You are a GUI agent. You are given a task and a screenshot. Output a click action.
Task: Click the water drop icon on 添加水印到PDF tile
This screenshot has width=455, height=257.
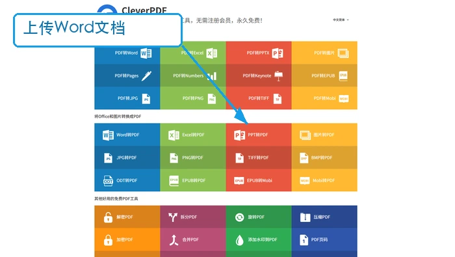(x=239, y=240)
